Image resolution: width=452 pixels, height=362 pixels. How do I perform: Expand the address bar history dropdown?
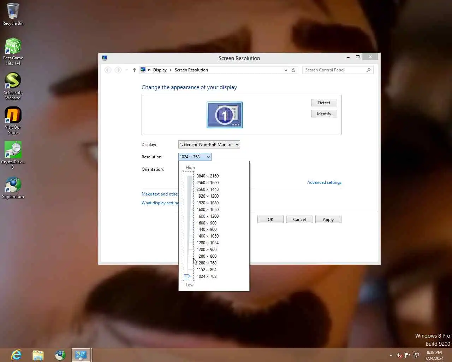point(286,70)
